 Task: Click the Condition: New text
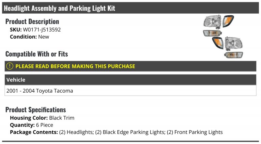coord(29,37)
